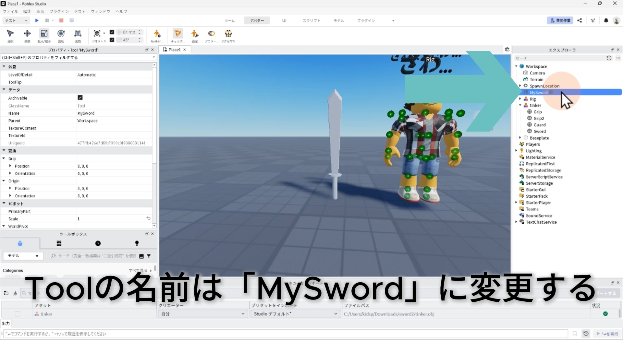Open the Avatar setup tool

(157, 34)
